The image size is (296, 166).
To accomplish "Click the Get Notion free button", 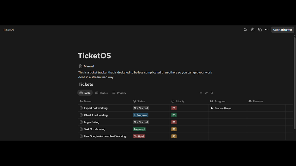I will (x=282, y=30).
